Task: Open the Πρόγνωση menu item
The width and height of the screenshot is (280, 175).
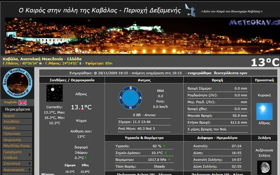Action: (17, 134)
